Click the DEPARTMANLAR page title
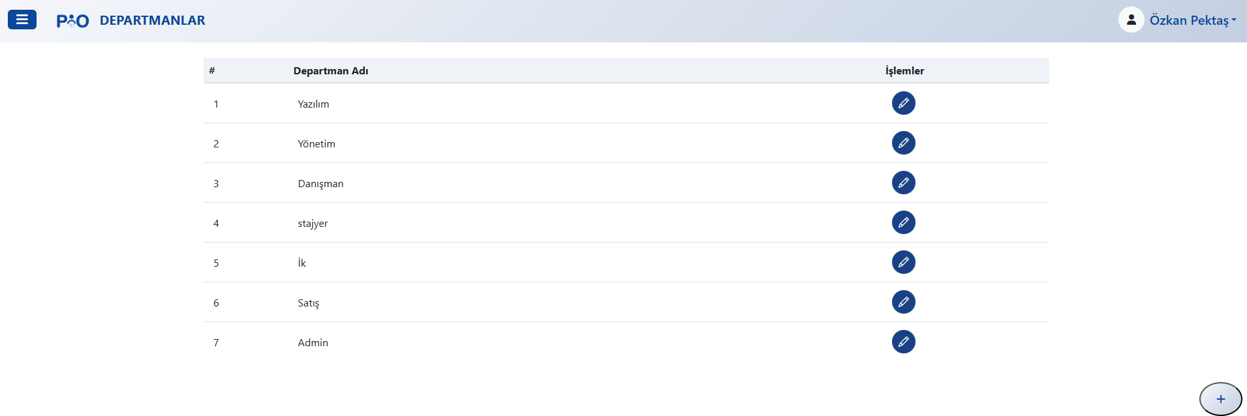Viewport: 1247px width, 416px height. pyautogui.click(x=152, y=20)
